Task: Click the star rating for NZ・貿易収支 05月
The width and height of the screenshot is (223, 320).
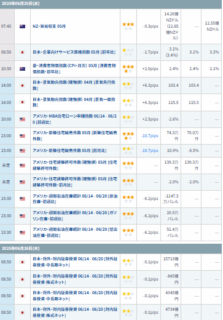Action: [x=128, y=26]
